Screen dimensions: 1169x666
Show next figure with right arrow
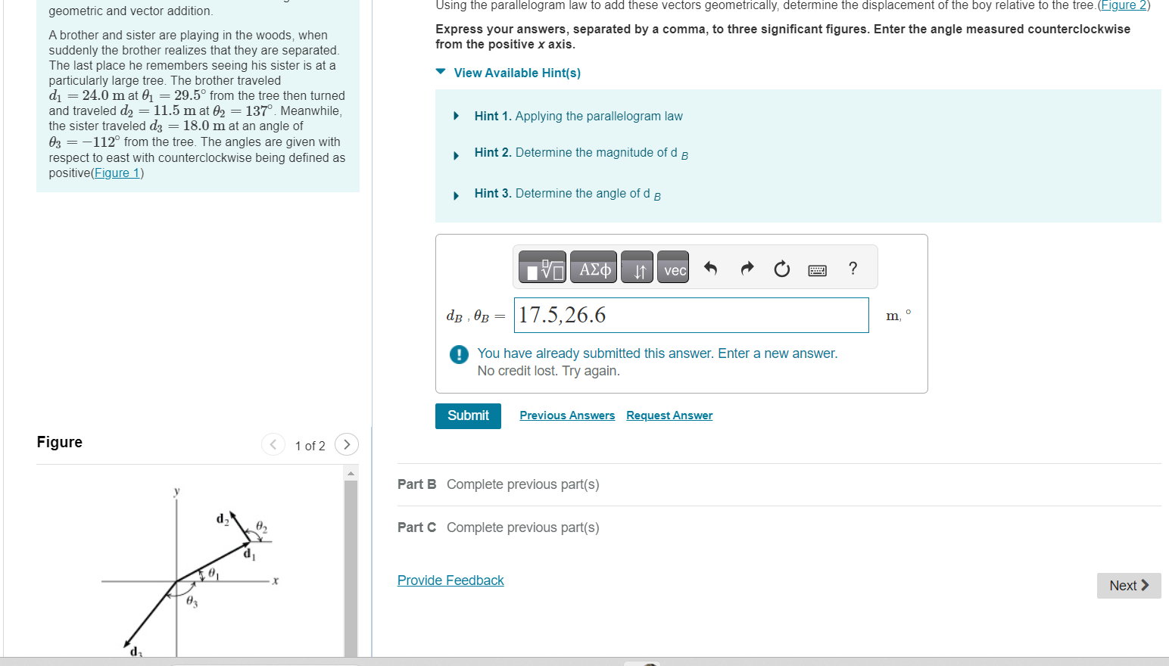coord(346,444)
